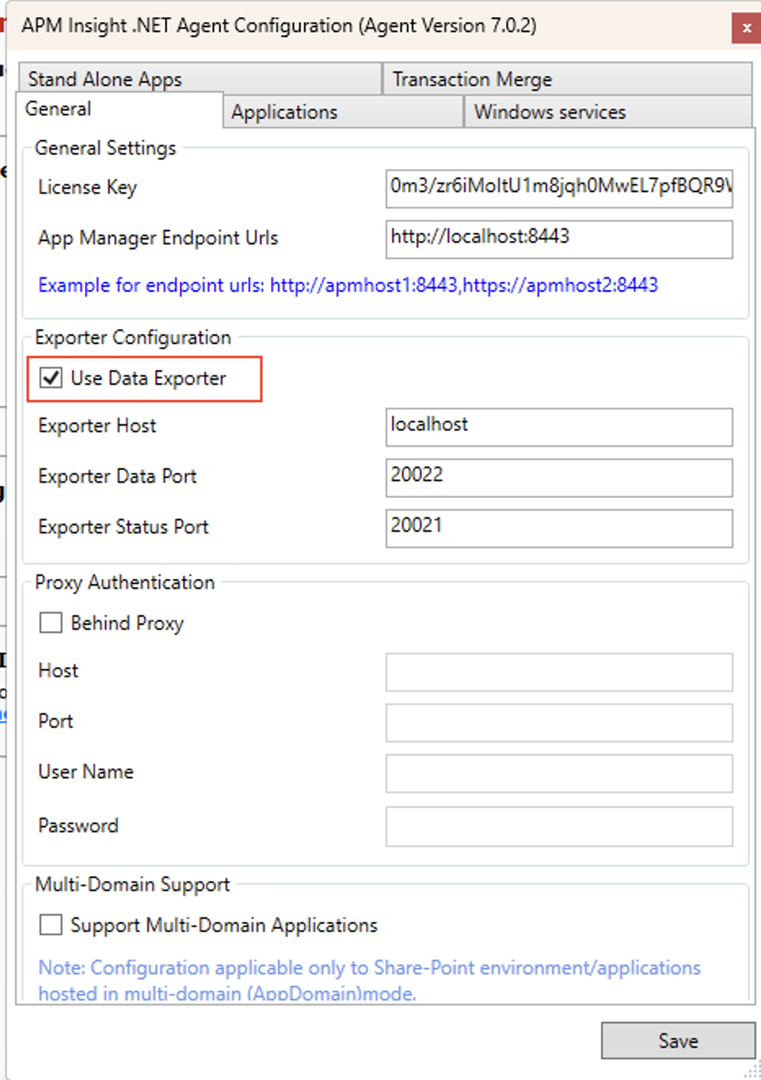Click the window title bar text

click(279, 25)
